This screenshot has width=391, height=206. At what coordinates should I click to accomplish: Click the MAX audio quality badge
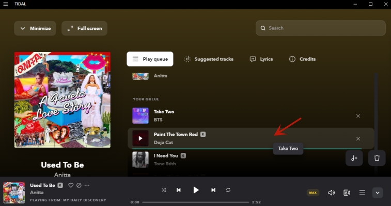[313, 193]
